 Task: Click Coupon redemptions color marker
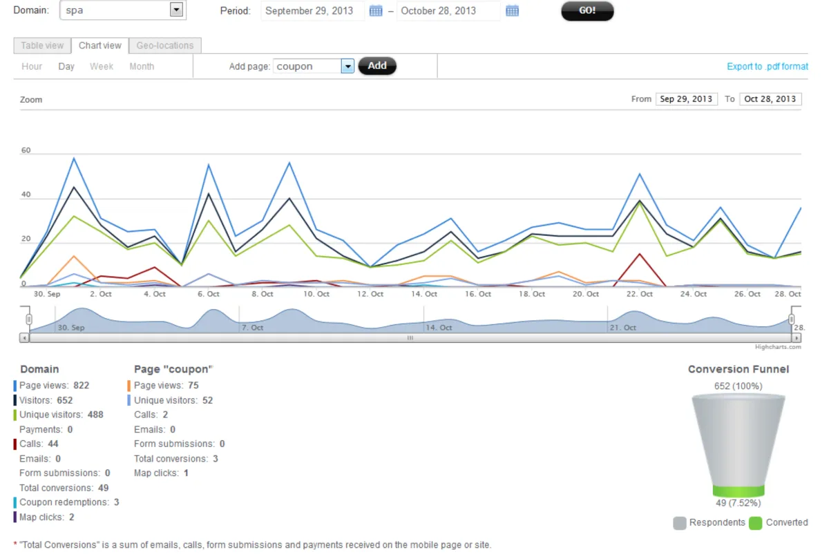(15, 502)
